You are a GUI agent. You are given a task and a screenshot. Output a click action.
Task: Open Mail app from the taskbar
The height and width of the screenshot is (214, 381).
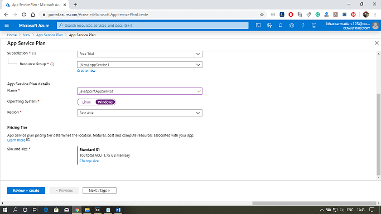pyautogui.click(x=66, y=210)
